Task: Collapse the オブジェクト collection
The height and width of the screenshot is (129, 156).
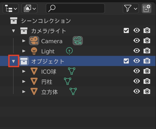Action: pyautogui.click(x=14, y=61)
